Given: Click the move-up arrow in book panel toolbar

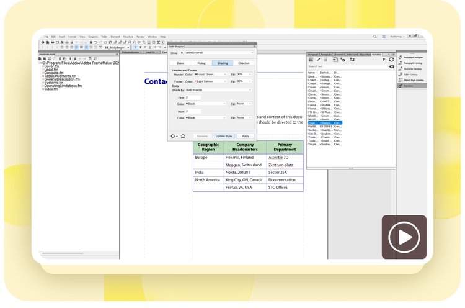Looking at the screenshot, I should coord(70,59).
